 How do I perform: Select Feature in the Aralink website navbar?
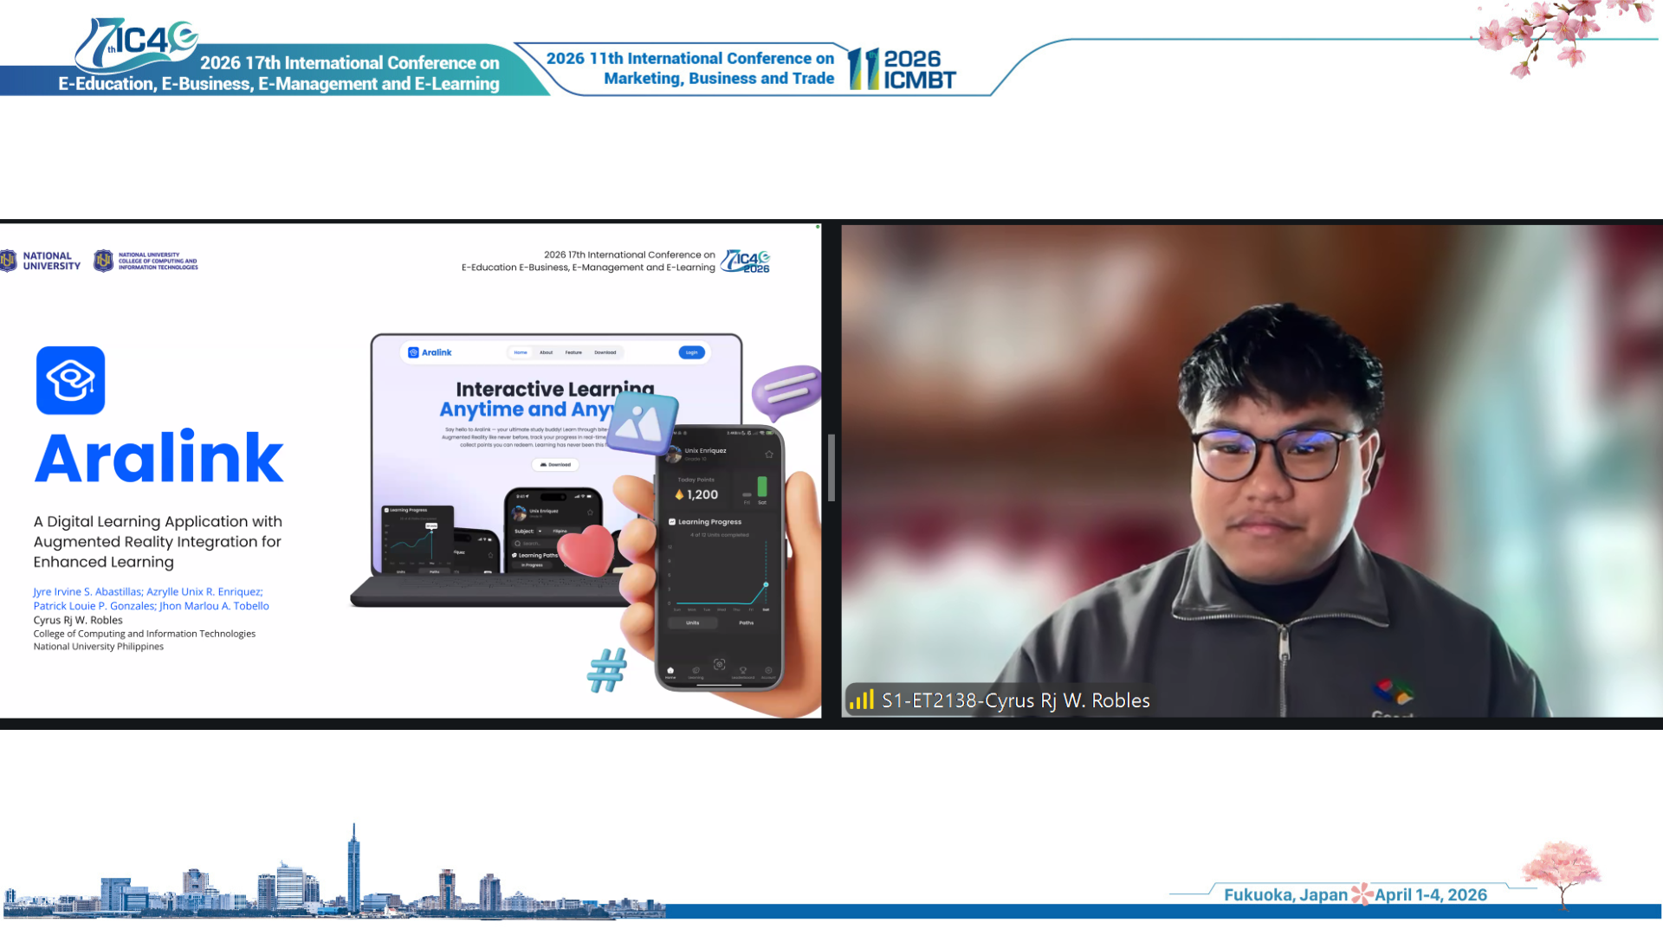pos(573,352)
